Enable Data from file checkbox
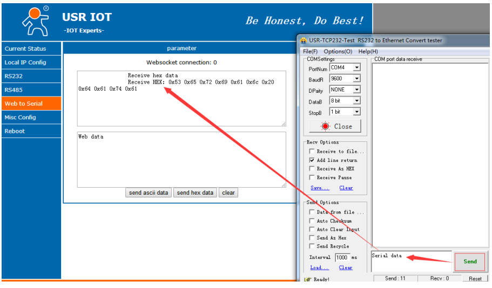 (x=312, y=212)
